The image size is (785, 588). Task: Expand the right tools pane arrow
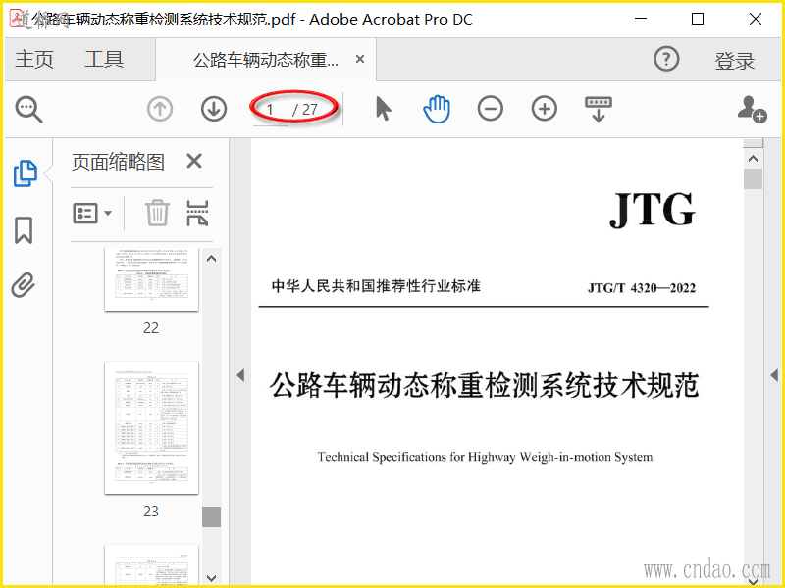click(x=774, y=375)
